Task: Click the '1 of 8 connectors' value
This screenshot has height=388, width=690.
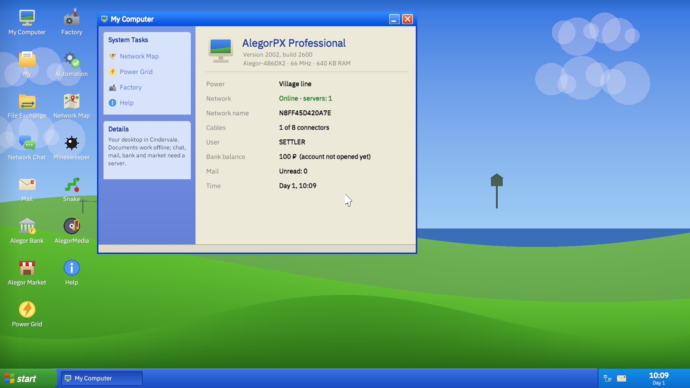Action: [x=304, y=128]
